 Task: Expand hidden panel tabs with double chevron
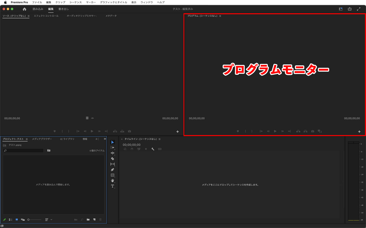pos(105,139)
